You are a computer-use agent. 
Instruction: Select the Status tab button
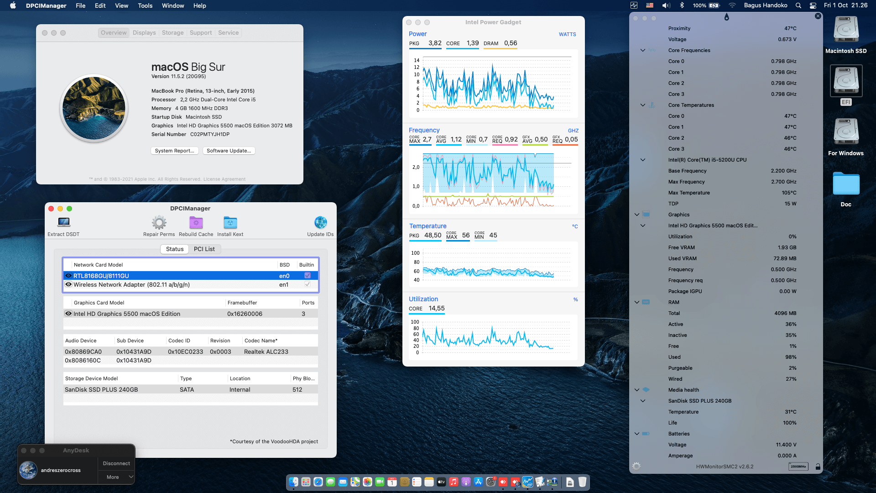tap(175, 249)
